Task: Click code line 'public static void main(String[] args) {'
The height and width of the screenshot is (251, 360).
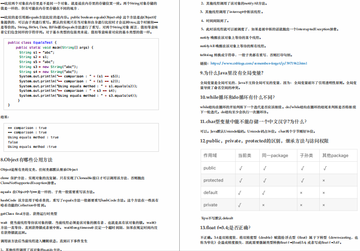Action: point(55,48)
